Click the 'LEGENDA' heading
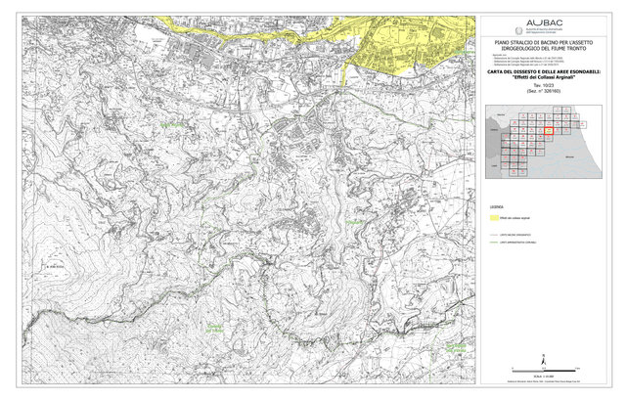626x400 pixels. coord(496,207)
